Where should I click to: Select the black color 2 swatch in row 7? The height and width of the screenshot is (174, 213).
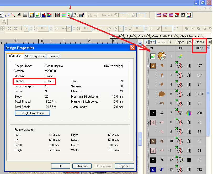pos(153,113)
